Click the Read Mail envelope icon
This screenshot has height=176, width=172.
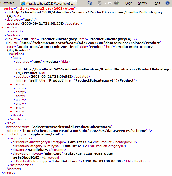click(x=110, y=3)
